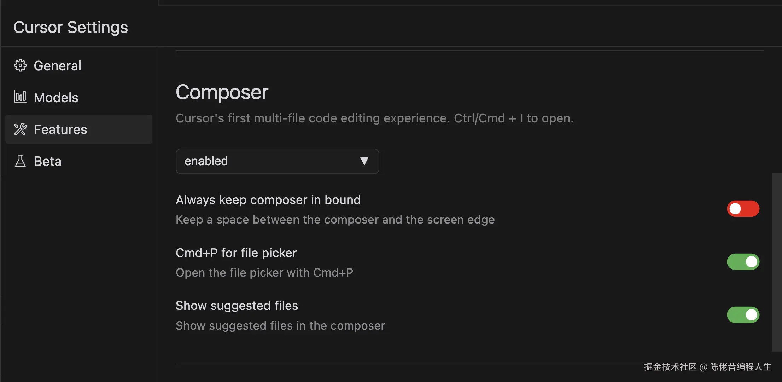Click the gear icon beside General
This screenshot has height=382, width=782.
20,65
